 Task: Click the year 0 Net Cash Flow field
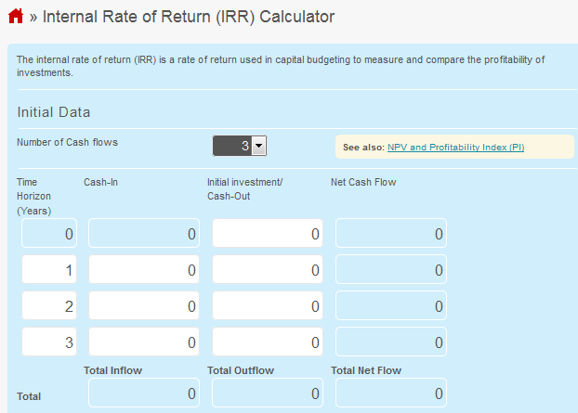pos(391,233)
